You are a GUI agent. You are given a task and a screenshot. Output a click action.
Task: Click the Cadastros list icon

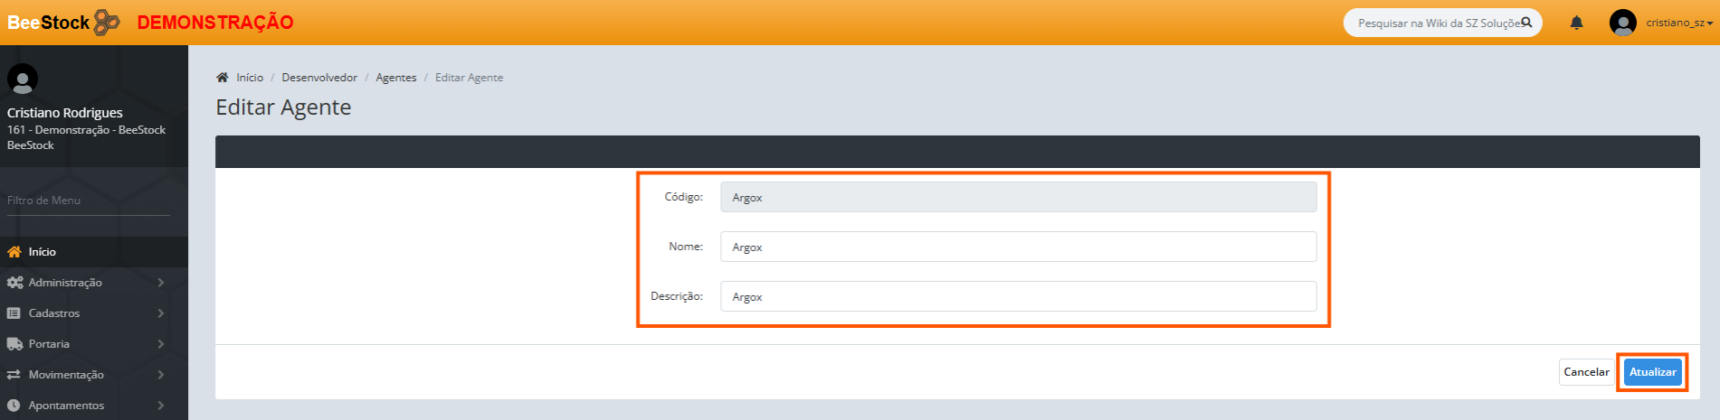pyautogui.click(x=14, y=313)
